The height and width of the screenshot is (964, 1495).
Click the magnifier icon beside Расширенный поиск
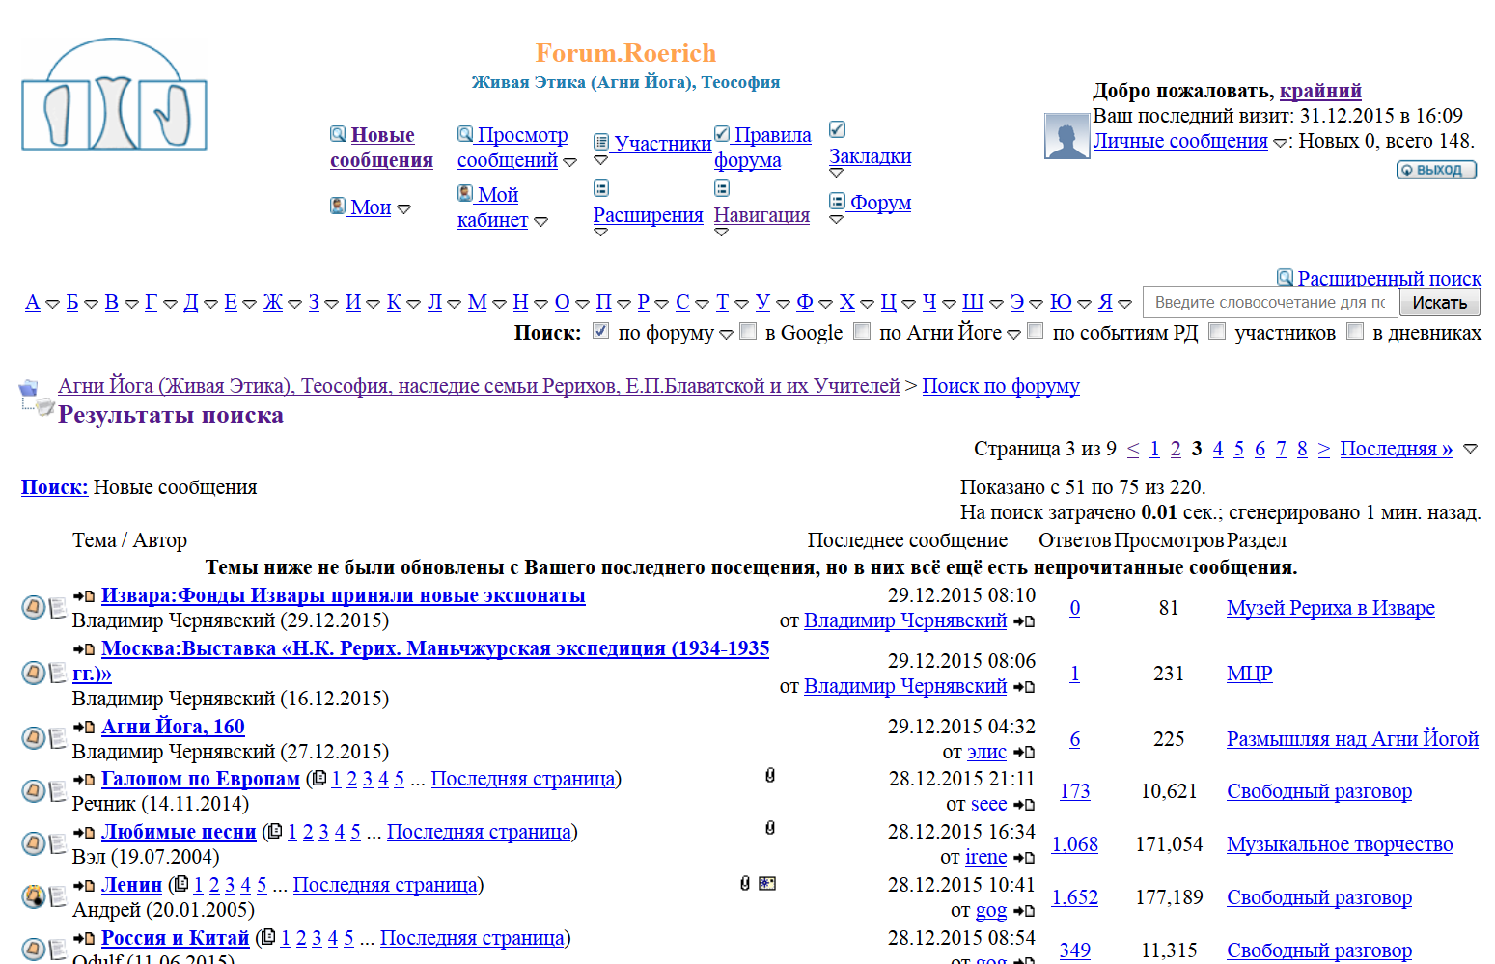tap(1285, 278)
